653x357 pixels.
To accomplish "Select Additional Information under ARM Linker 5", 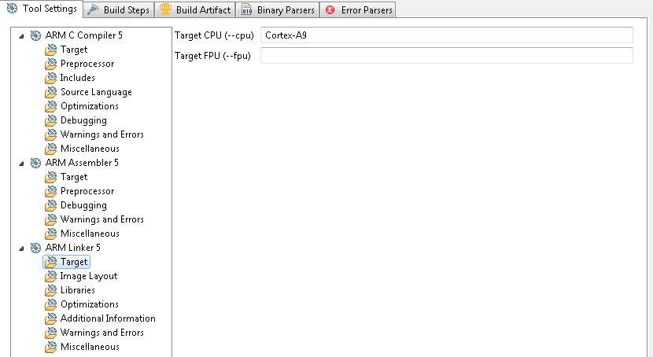I will click(108, 318).
